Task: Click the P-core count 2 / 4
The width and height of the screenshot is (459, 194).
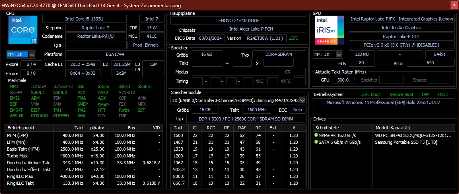Action: tap(31, 64)
